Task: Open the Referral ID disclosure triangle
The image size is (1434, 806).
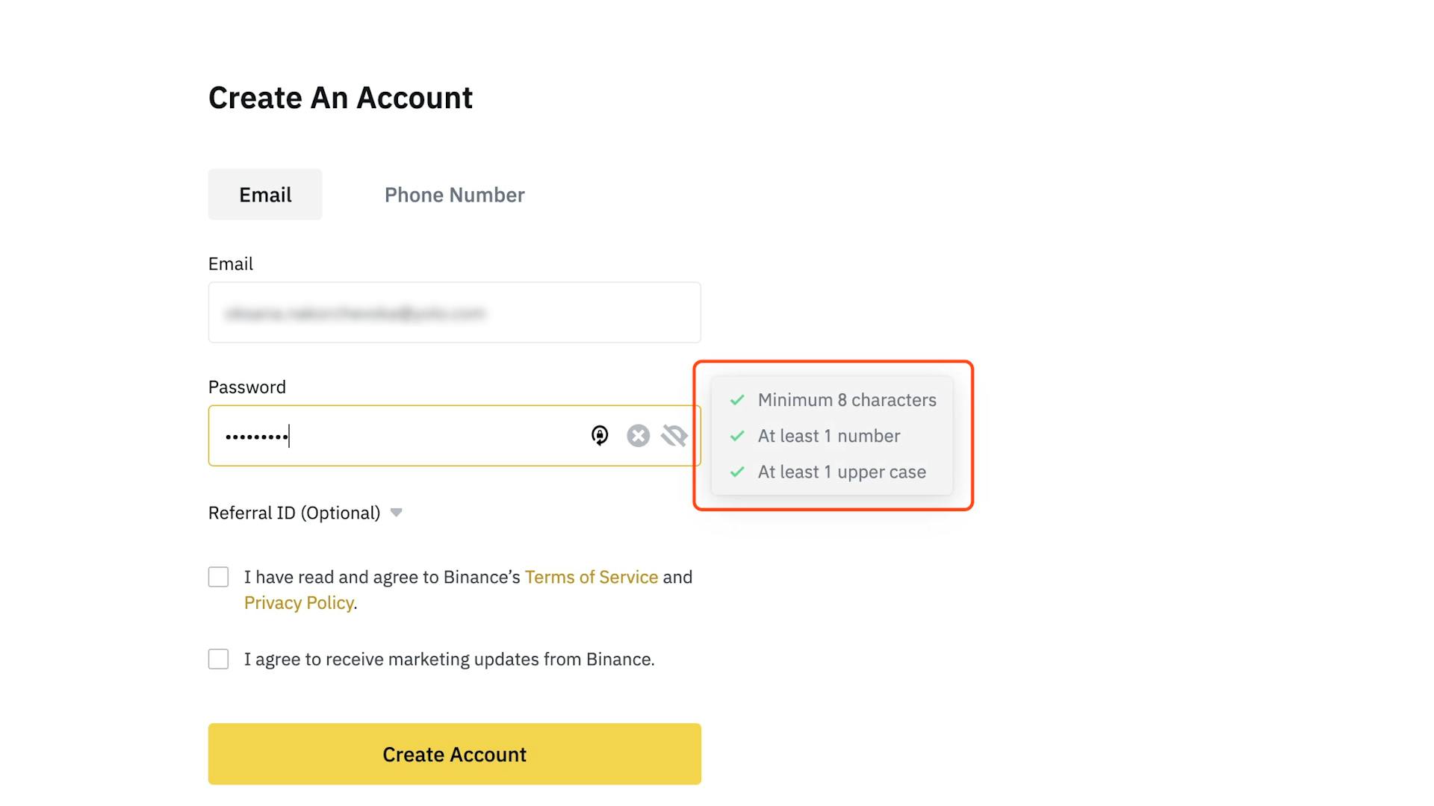Action: pyautogui.click(x=396, y=513)
